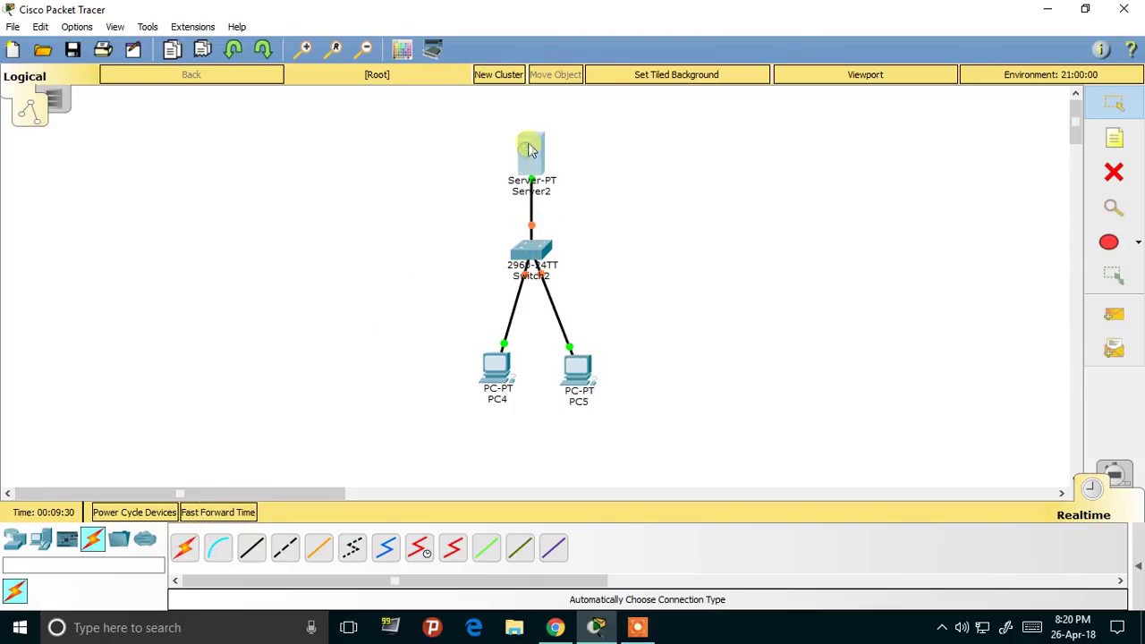Image resolution: width=1145 pixels, height=644 pixels.
Task: Redo the last action
Action: 263,50
